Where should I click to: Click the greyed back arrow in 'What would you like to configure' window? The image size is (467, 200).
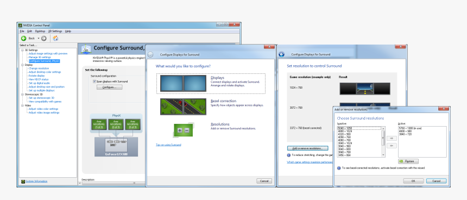click(150, 54)
